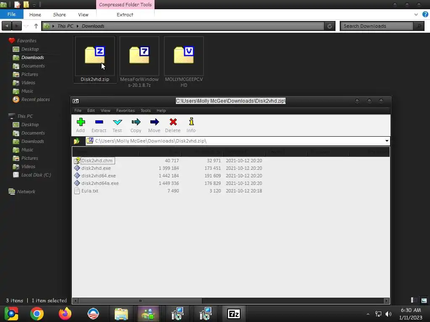Click the New folder icon in Quick Access Toolbar
The image size is (430, 322).
pyautogui.click(x=26, y=4)
